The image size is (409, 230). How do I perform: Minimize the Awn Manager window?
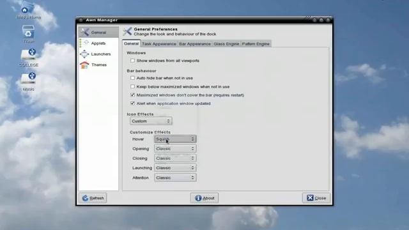[314, 20]
